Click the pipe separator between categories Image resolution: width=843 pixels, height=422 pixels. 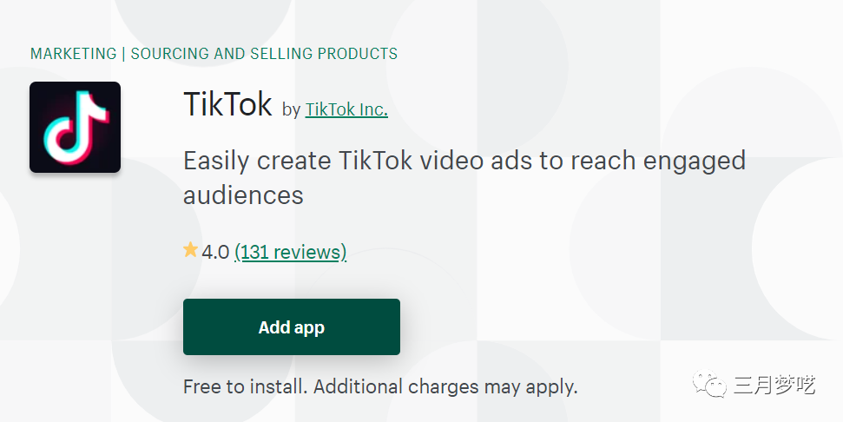click(123, 54)
